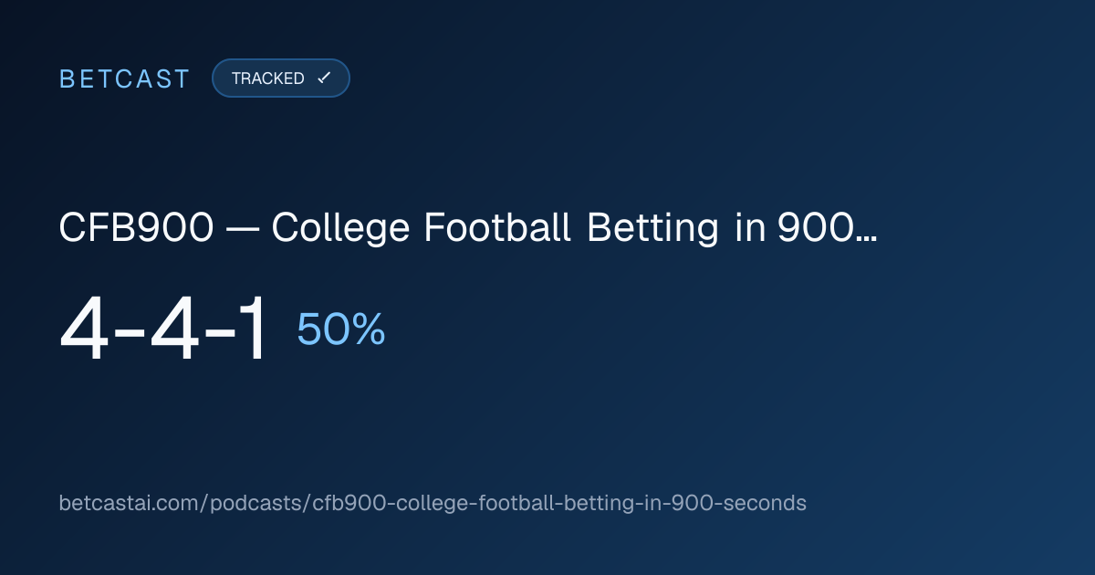
Task: Click the BETCAST logo text
Action: pos(124,78)
